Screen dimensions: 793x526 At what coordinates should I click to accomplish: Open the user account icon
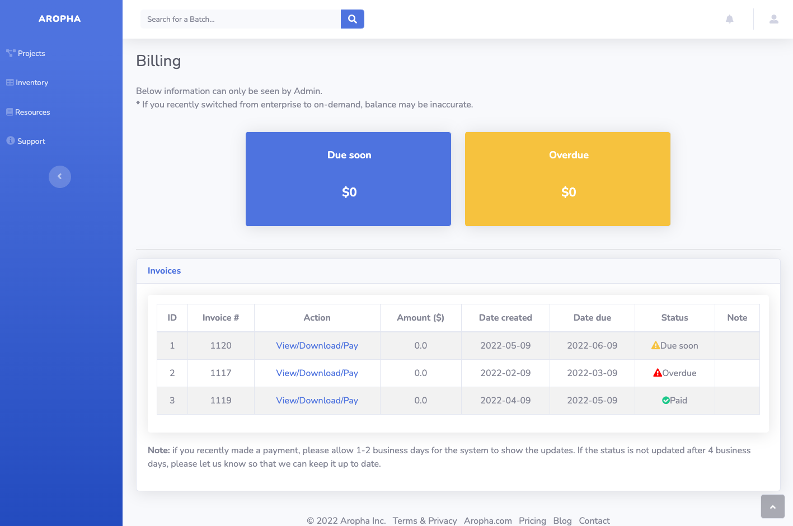click(x=773, y=18)
